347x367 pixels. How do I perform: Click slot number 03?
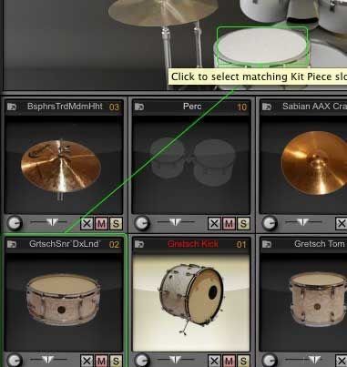click(114, 107)
